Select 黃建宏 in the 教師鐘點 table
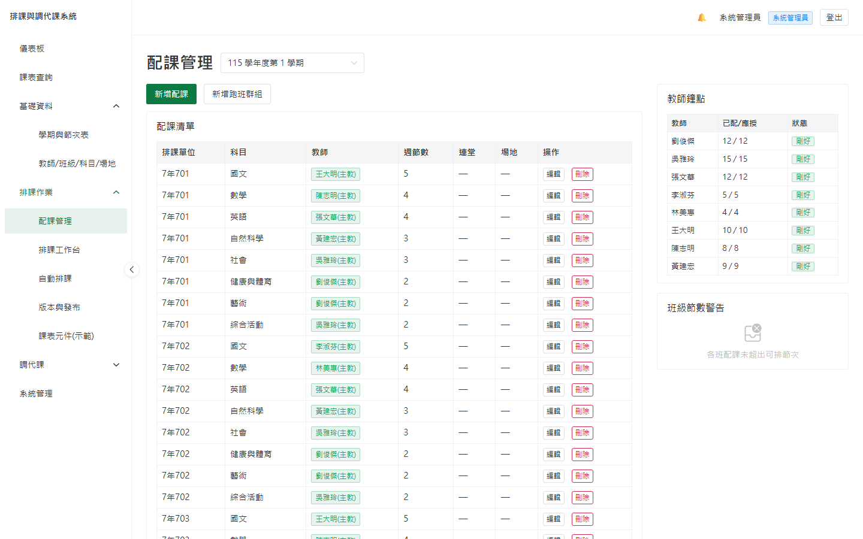This screenshot has height=539, width=863. 683,267
